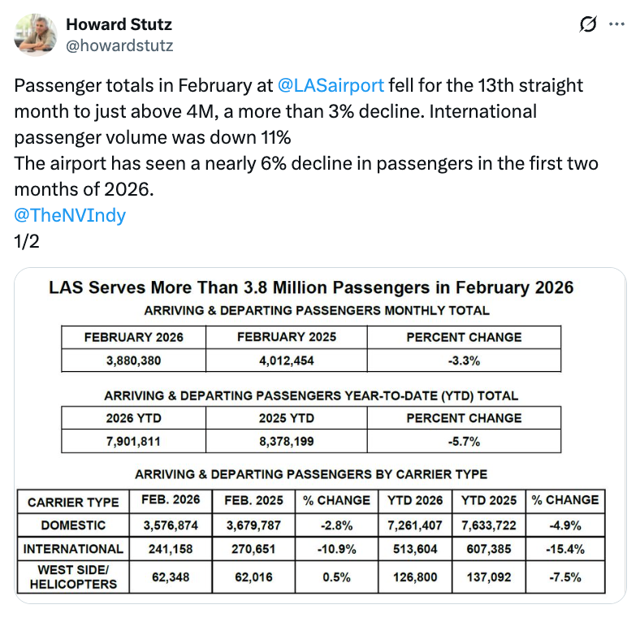Open the @LASairport mention link

click(331, 85)
